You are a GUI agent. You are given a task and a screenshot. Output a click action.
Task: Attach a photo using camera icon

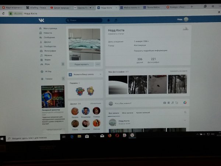tap(165, 103)
